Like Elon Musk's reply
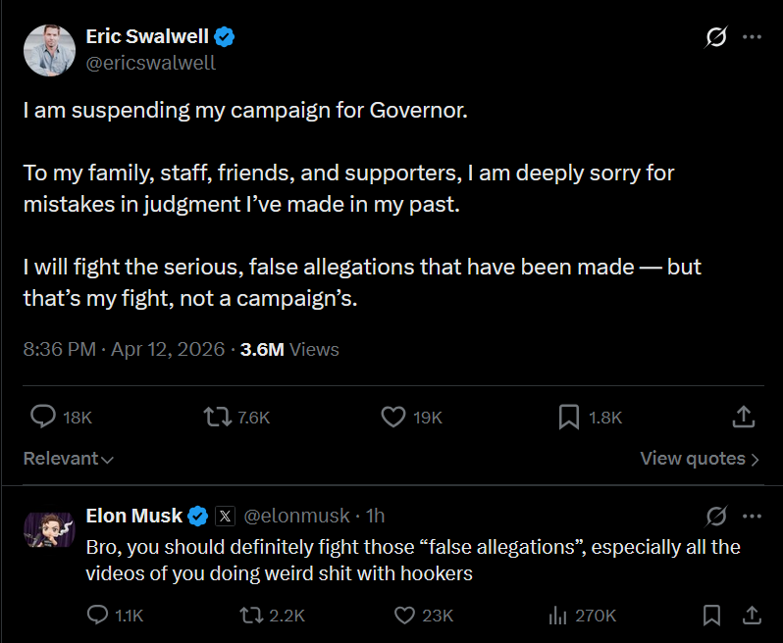 click(404, 615)
